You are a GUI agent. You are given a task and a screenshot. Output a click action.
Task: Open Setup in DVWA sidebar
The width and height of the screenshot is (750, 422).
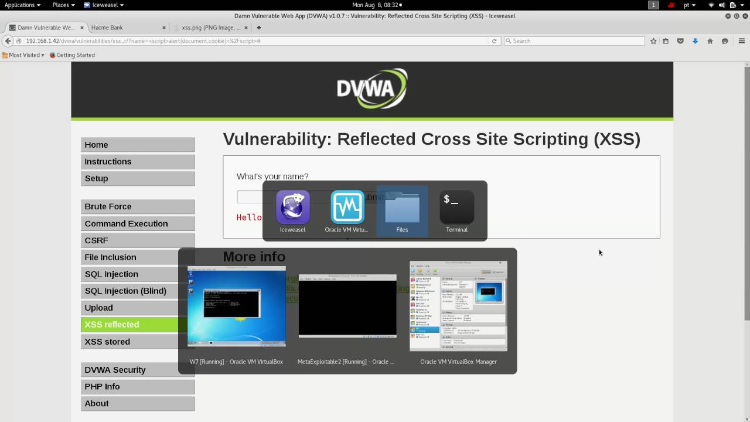pos(138,178)
